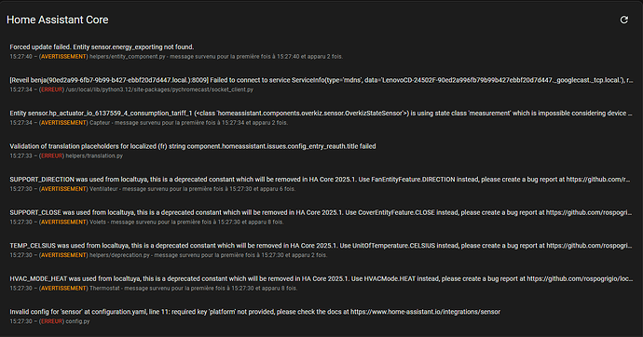Open the translation placeholders validation error
The width and height of the screenshot is (643, 337).
[x=321, y=151]
